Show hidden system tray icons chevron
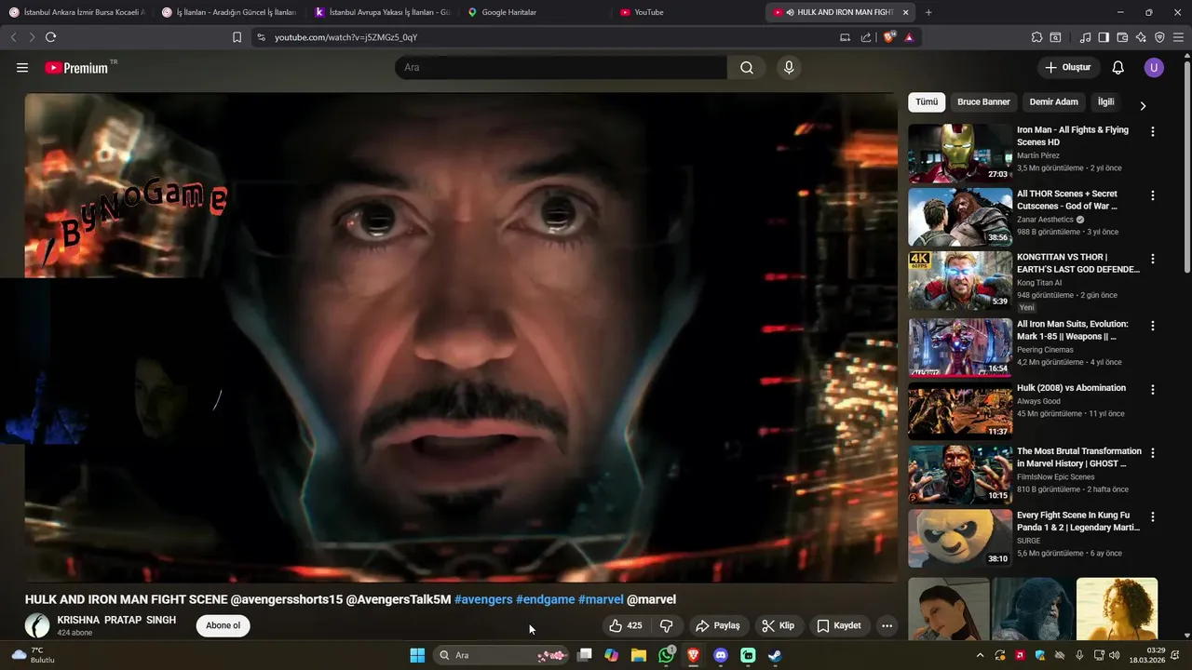Viewport: 1192px width, 670px height. (x=980, y=655)
